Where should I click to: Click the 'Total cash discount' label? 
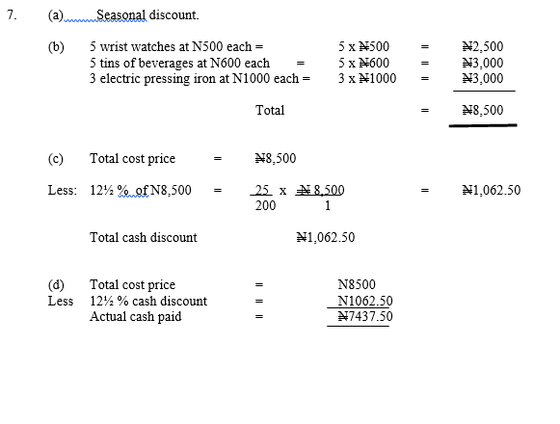tap(144, 238)
